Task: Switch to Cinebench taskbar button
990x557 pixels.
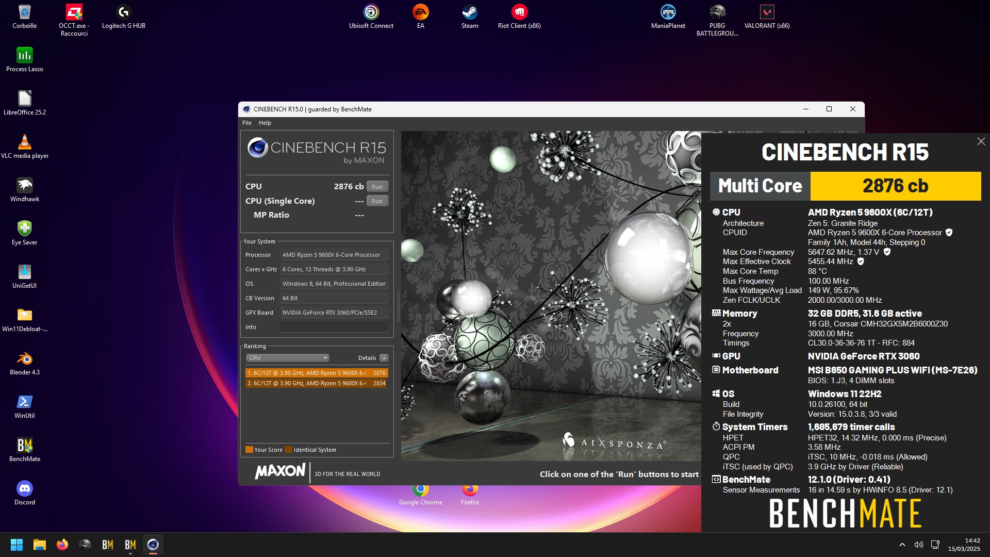Action: tap(153, 545)
